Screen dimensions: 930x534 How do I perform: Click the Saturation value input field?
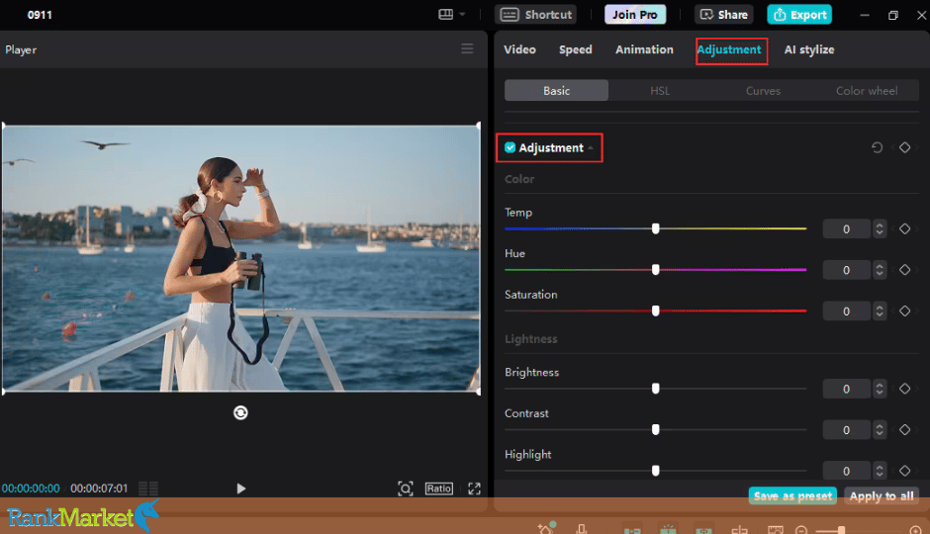pos(846,311)
